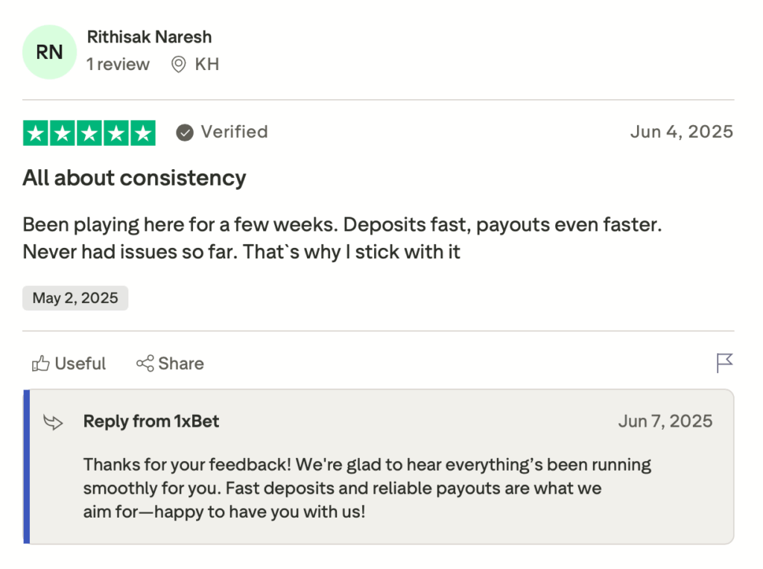The width and height of the screenshot is (763, 569).
Task: Click the "Reply from 1xBet" heading
Action: (151, 422)
